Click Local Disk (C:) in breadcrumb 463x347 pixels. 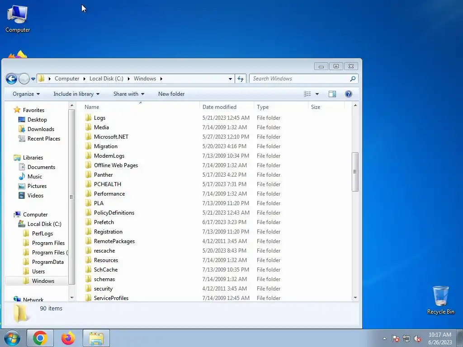(x=106, y=79)
